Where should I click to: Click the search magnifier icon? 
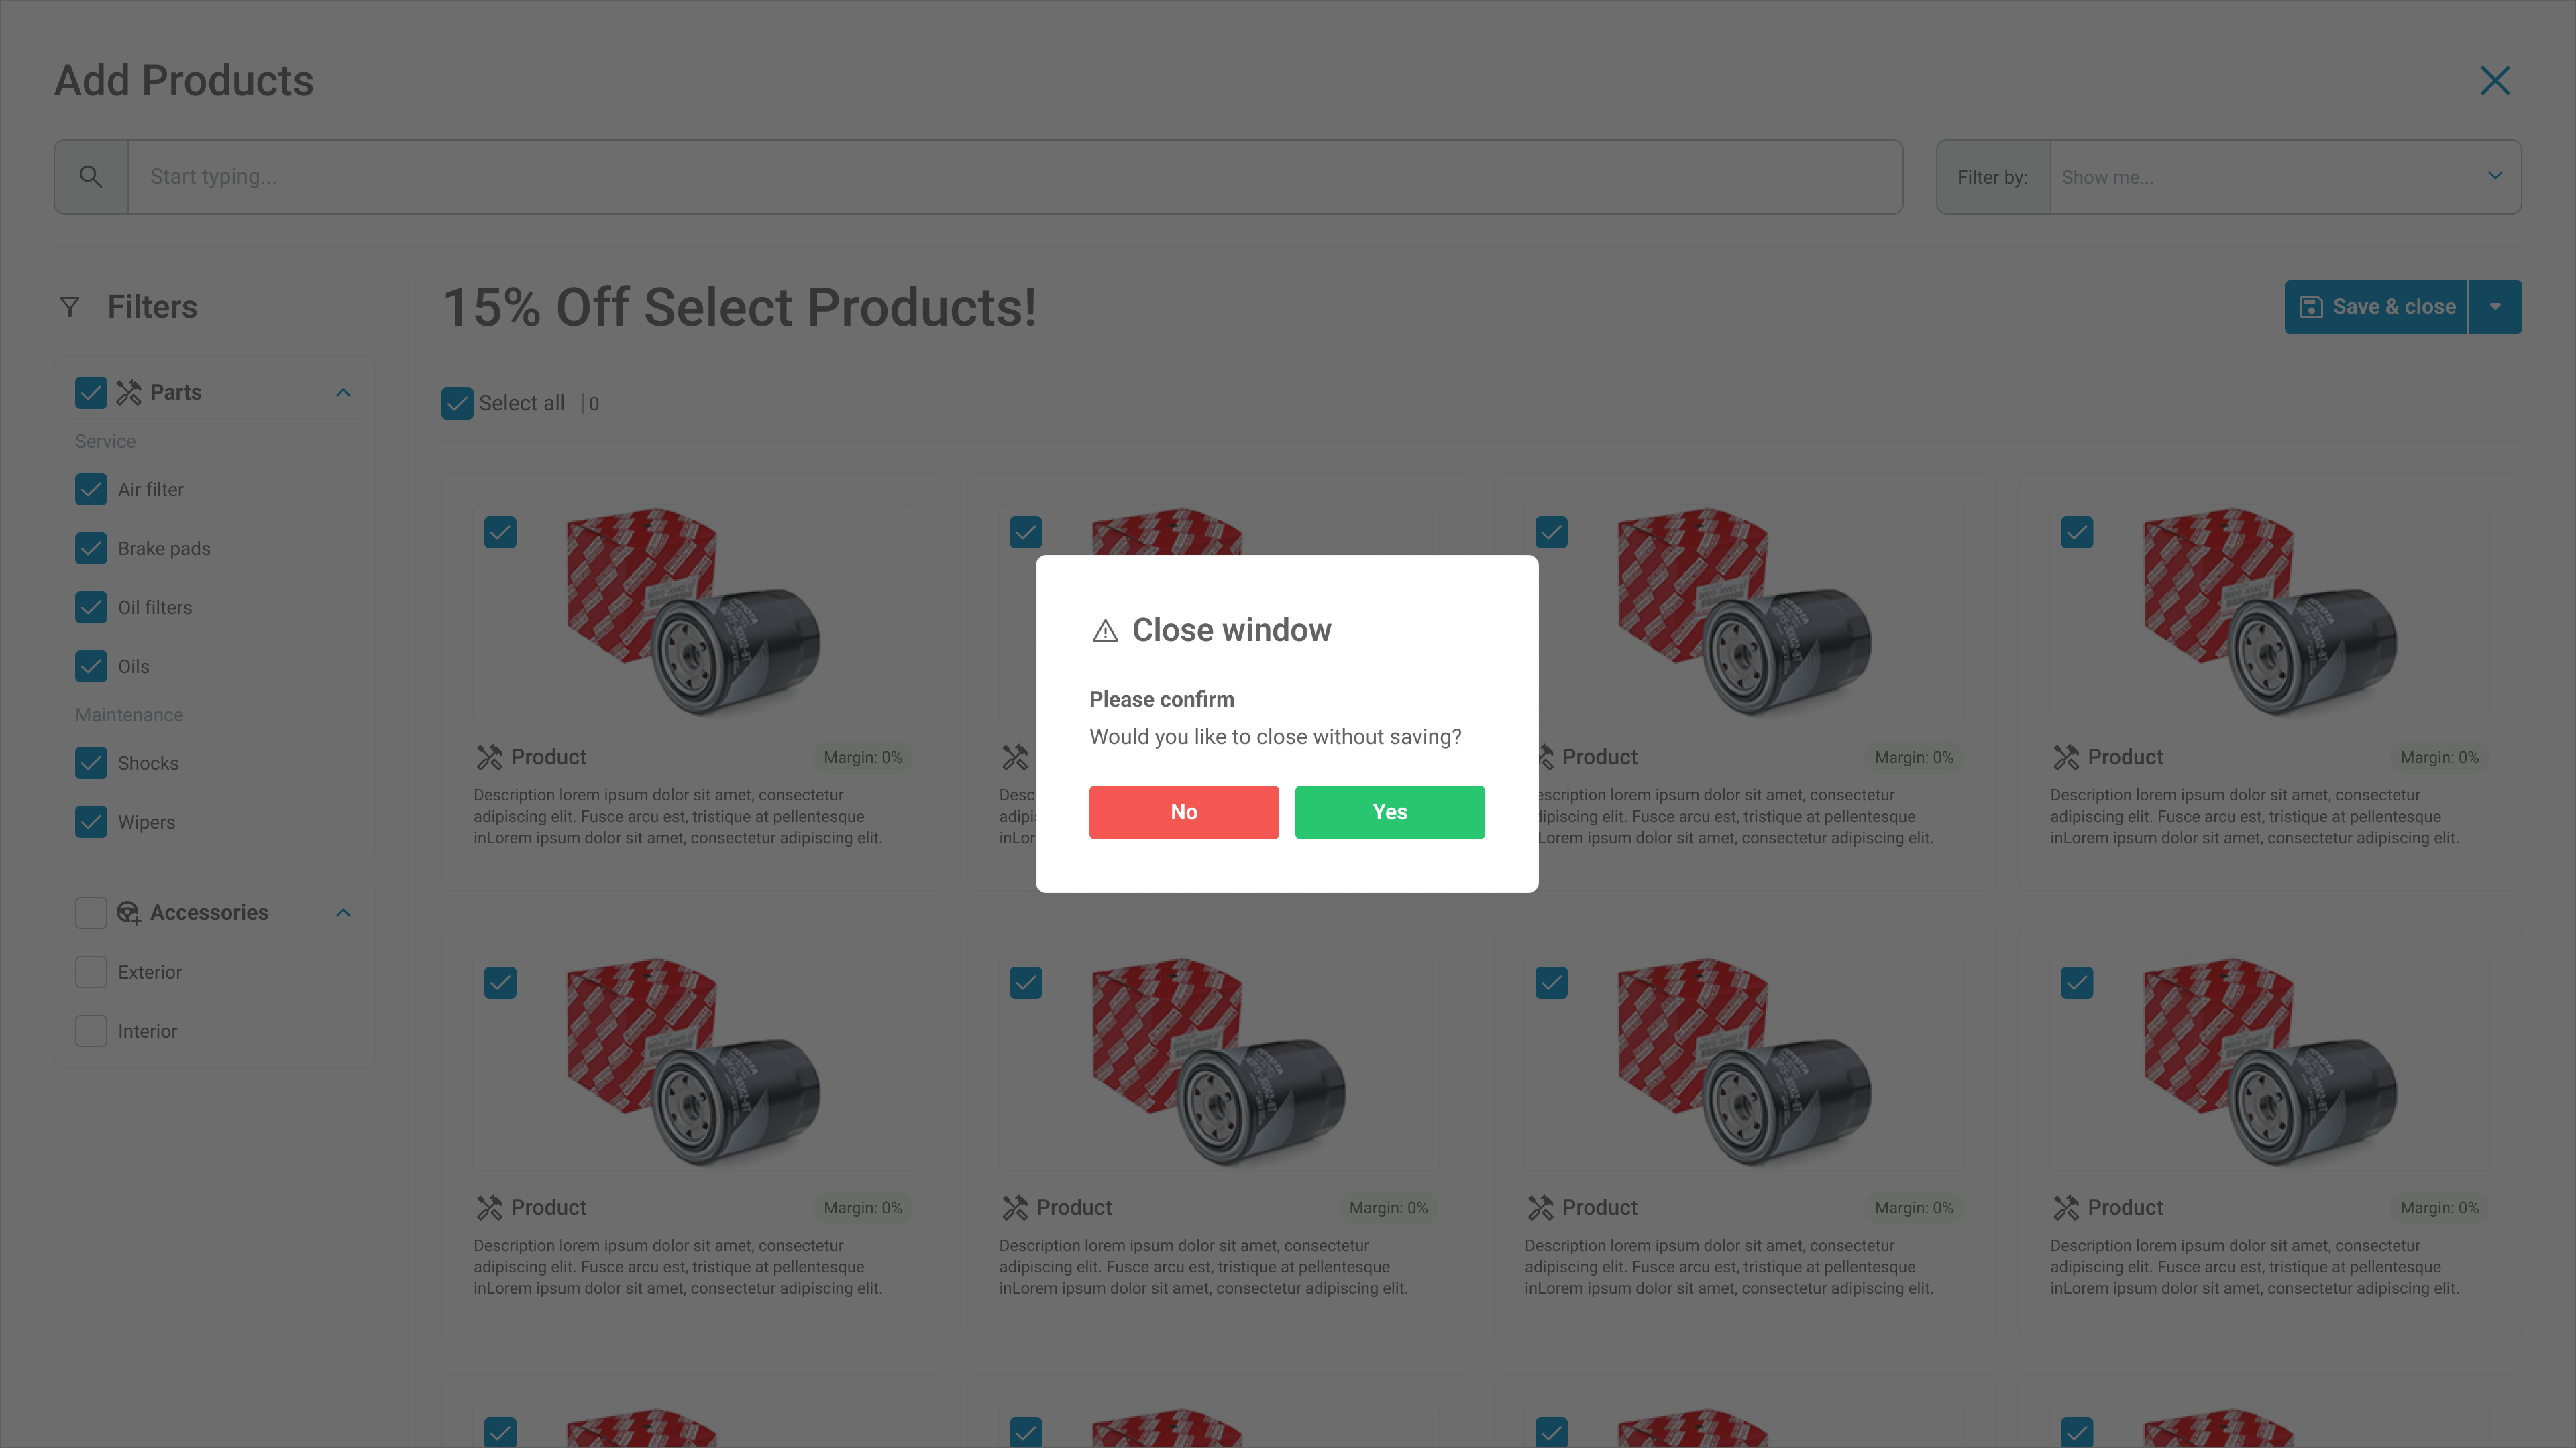(91, 177)
